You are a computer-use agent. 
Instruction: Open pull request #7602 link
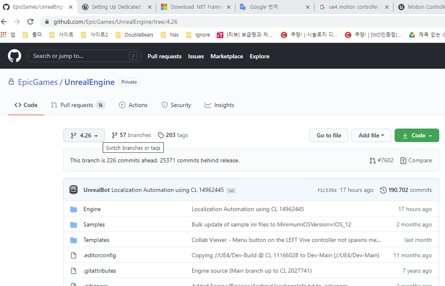(x=382, y=160)
